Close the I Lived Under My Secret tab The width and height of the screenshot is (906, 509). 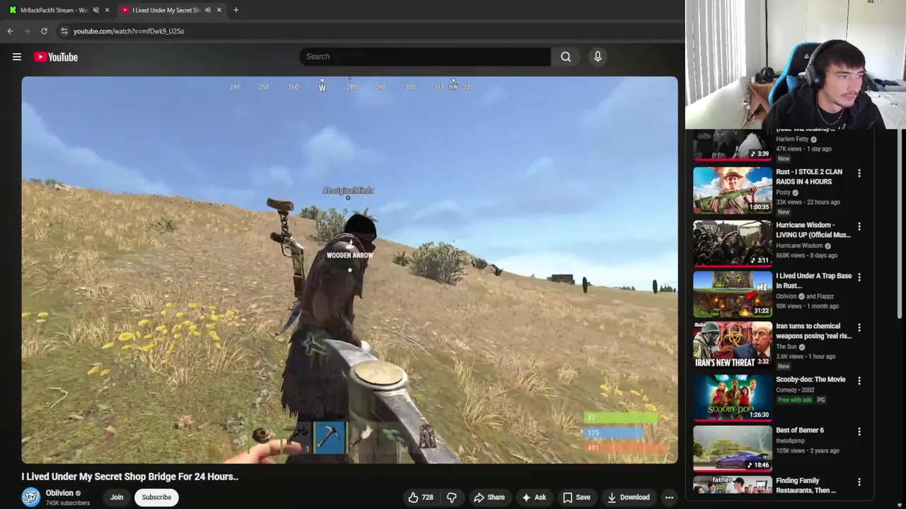click(219, 10)
